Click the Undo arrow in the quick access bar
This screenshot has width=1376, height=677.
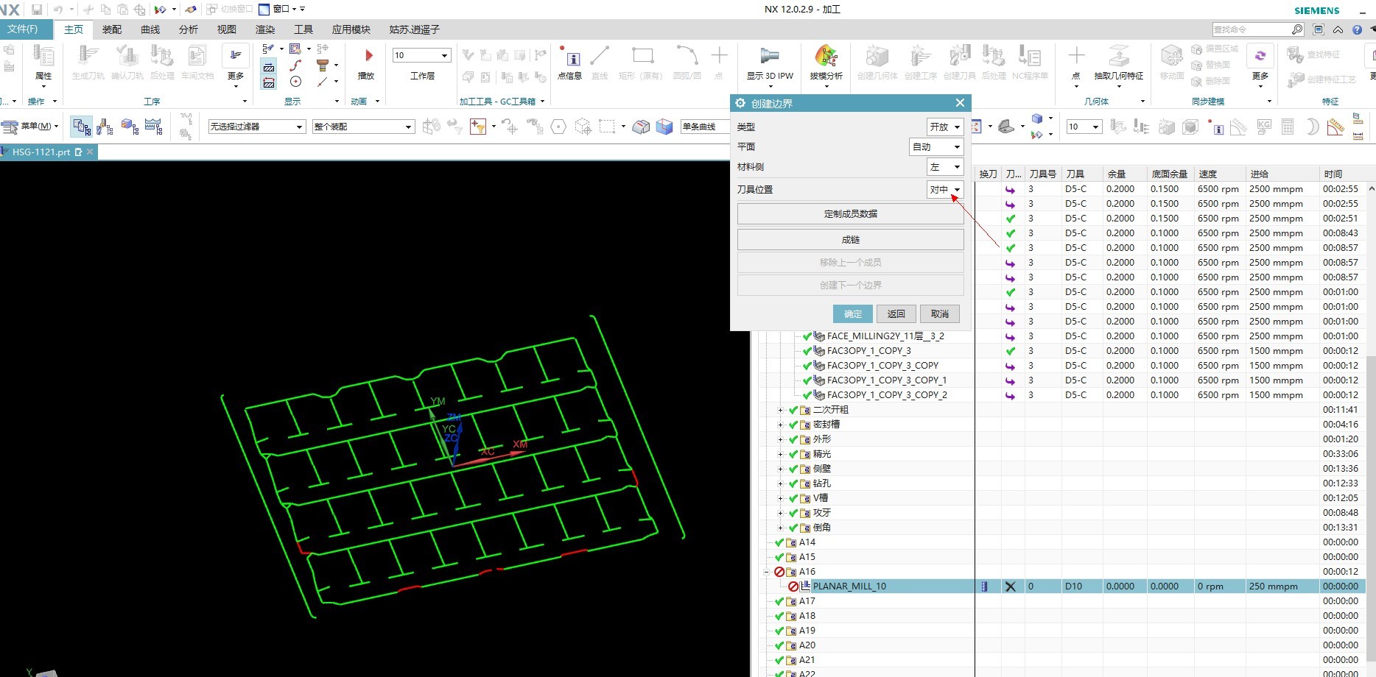click(x=57, y=10)
